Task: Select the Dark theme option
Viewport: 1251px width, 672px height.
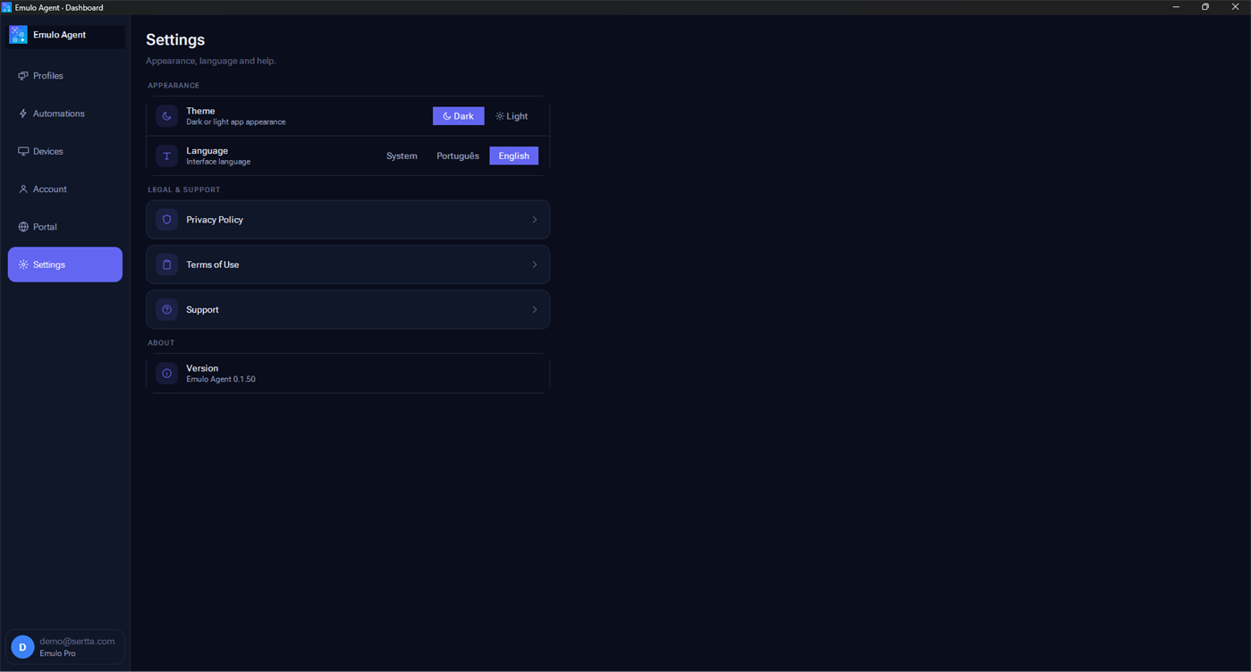Action: point(459,116)
